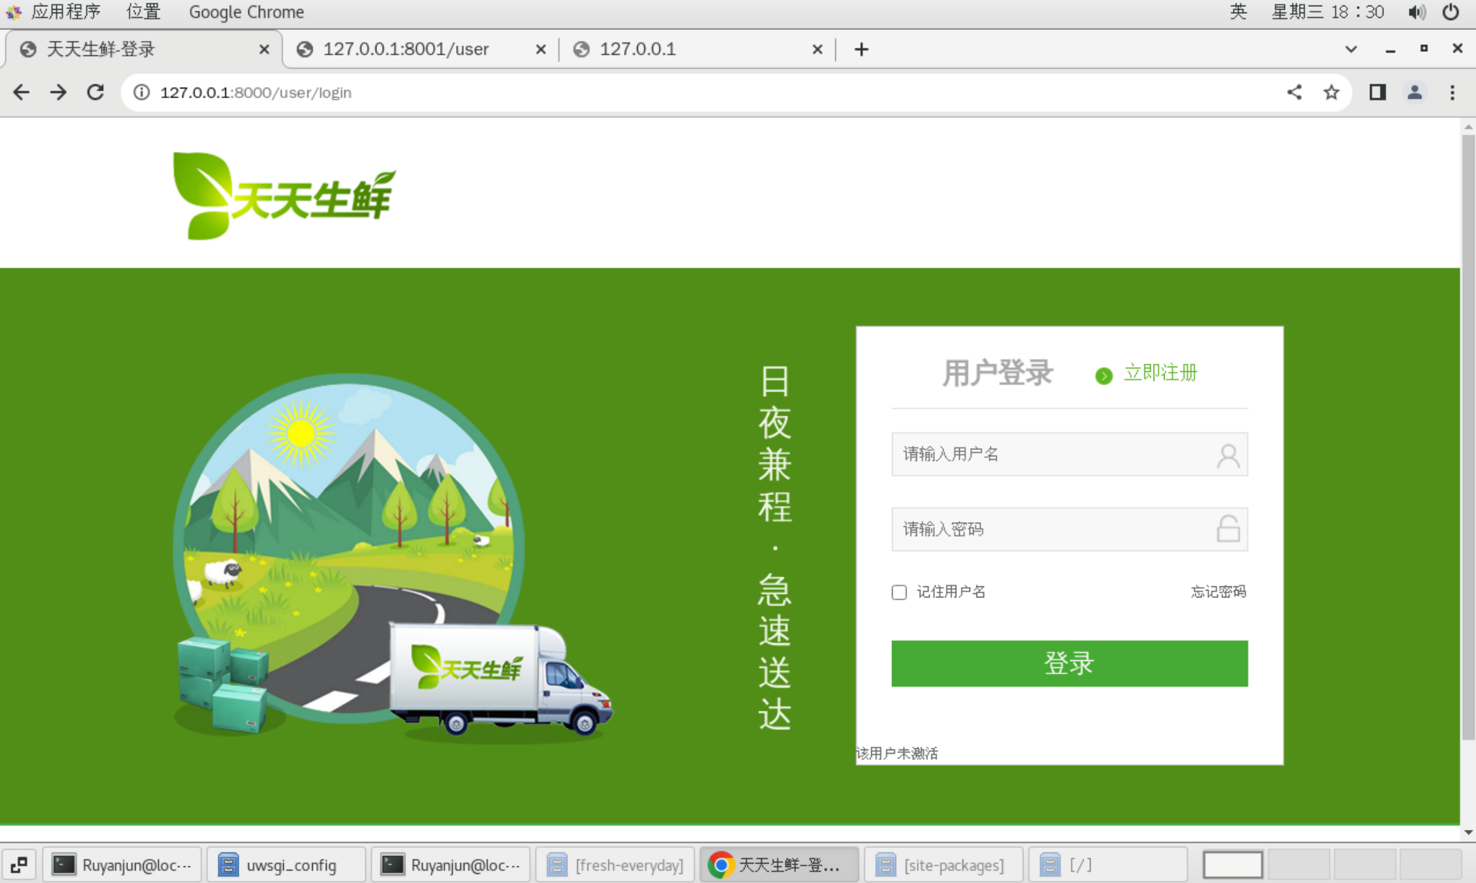Image resolution: width=1476 pixels, height=883 pixels.
Task: Click the back navigation arrow
Action: coord(21,91)
